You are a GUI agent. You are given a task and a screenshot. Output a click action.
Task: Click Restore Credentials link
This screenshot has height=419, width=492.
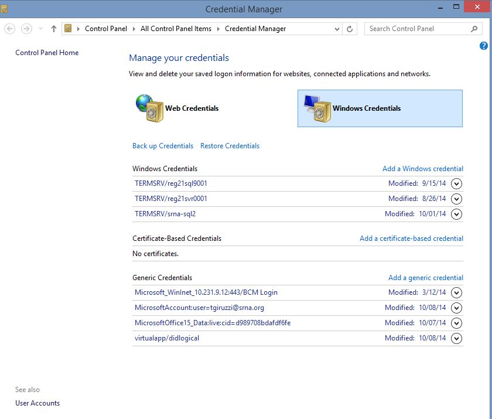coord(230,146)
